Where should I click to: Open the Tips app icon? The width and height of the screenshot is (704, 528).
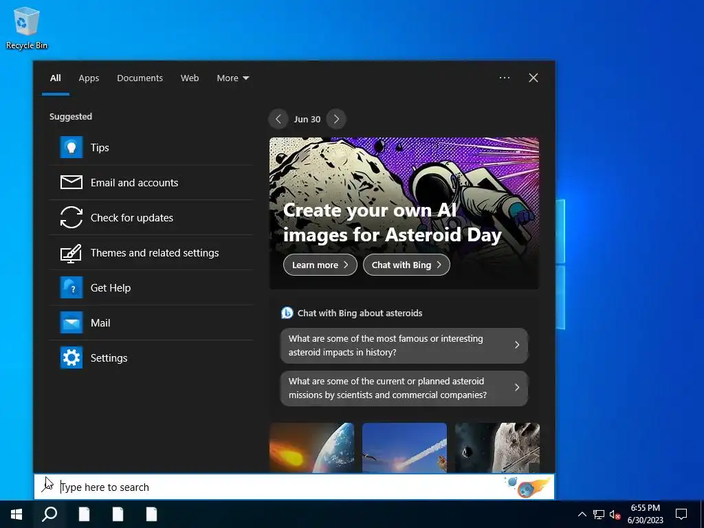(x=71, y=147)
